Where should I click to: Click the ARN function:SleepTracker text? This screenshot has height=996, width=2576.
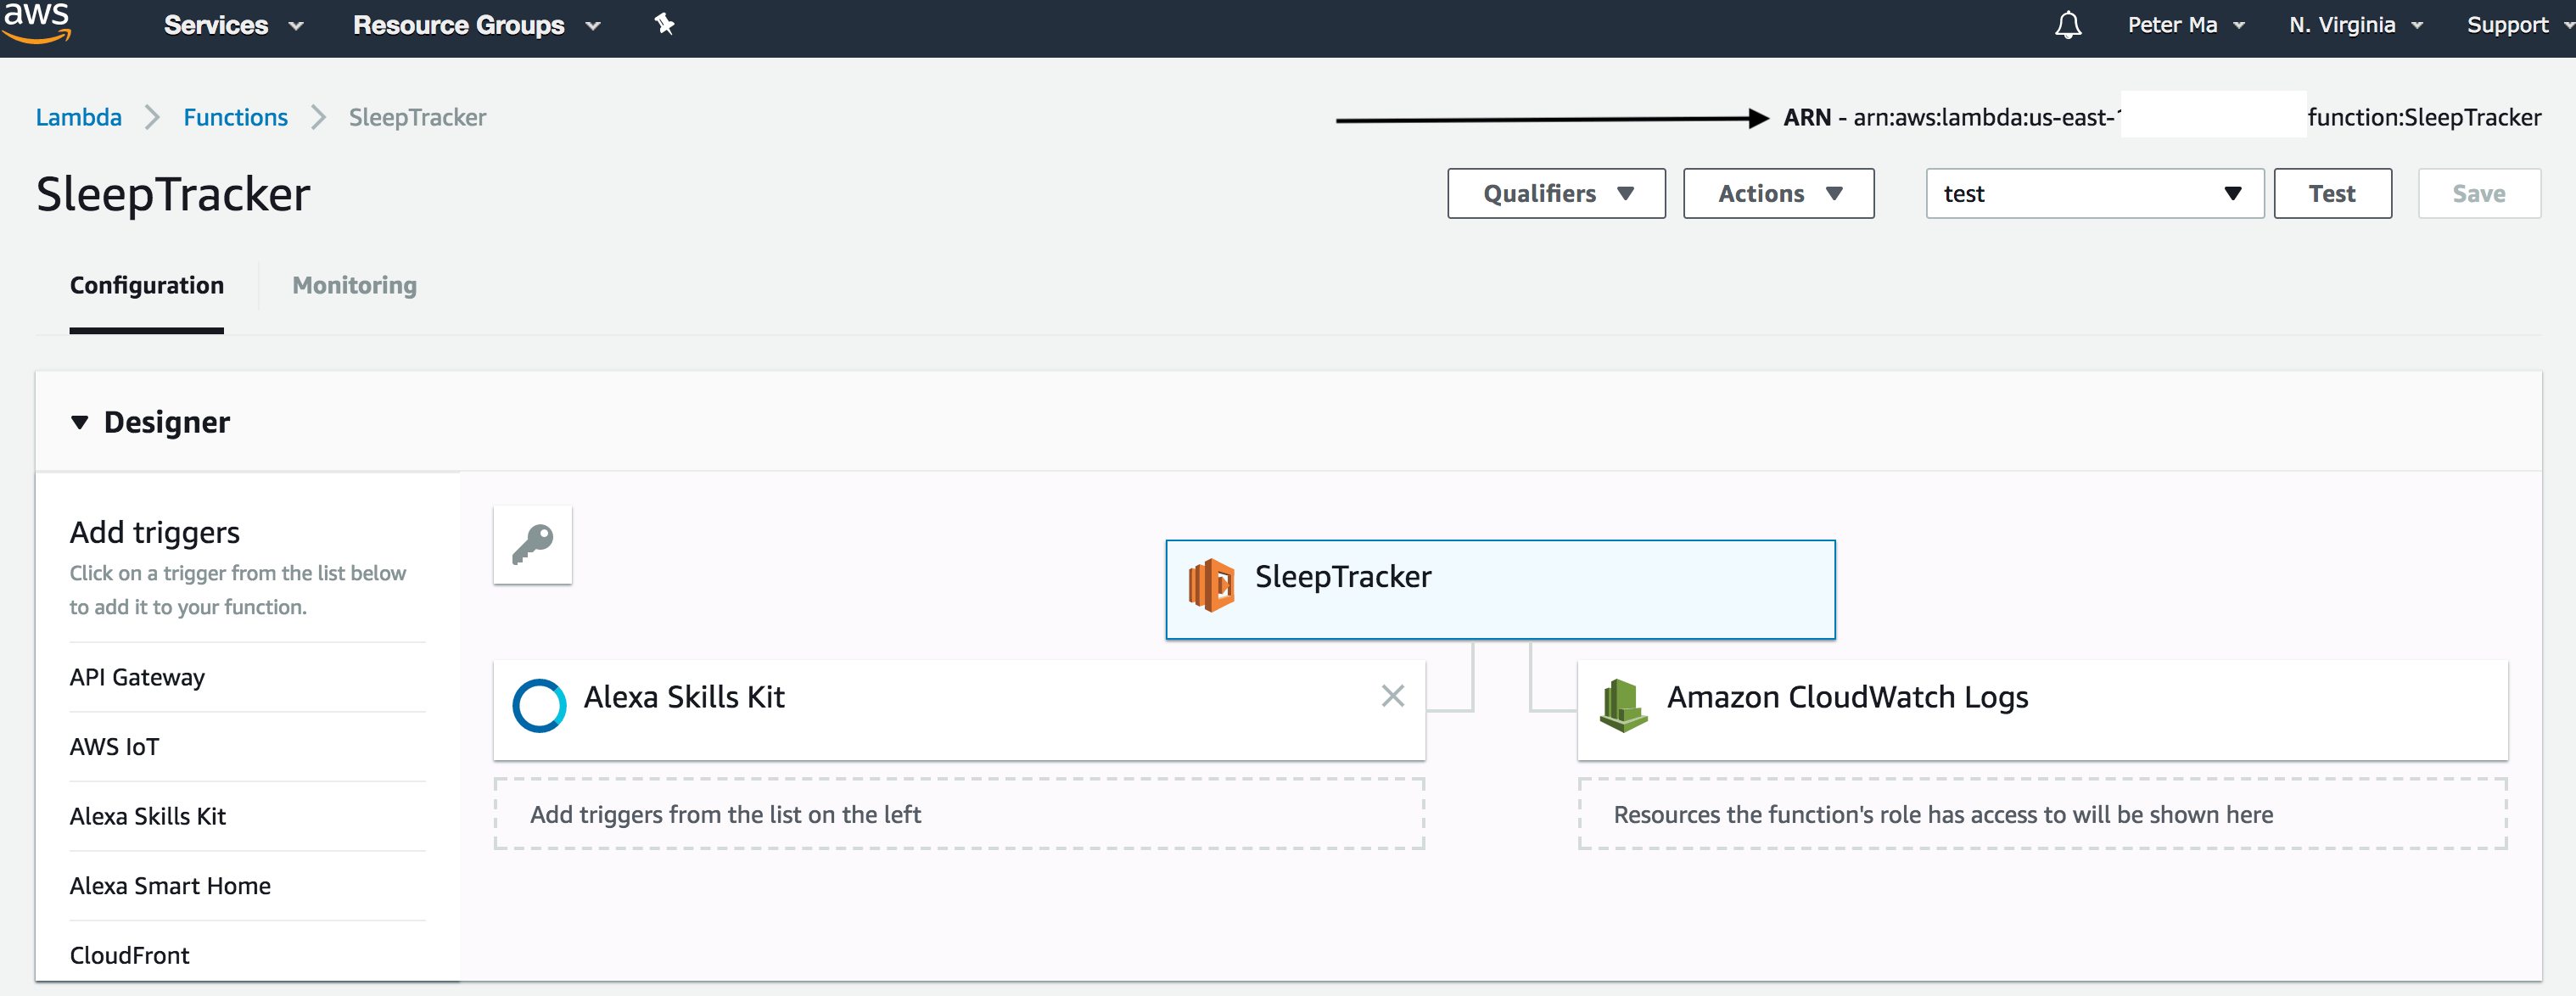click(2424, 118)
